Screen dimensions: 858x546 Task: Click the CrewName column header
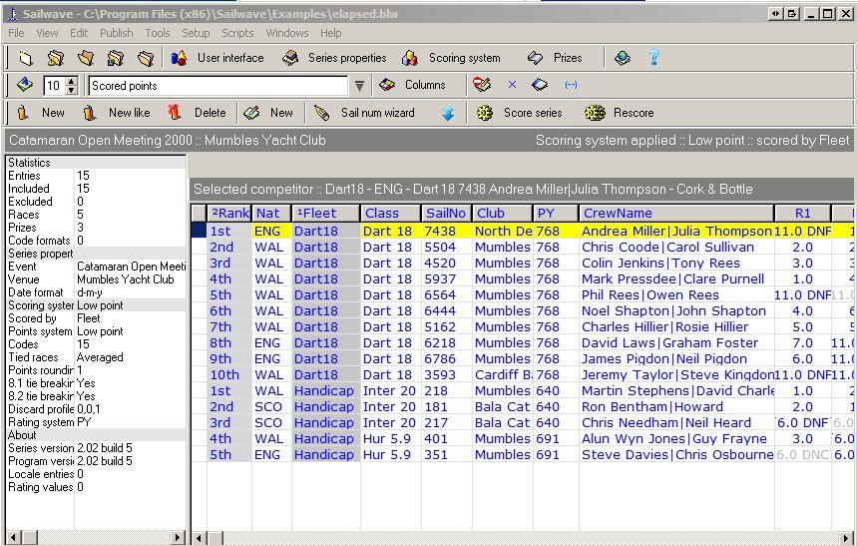(x=676, y=213)
